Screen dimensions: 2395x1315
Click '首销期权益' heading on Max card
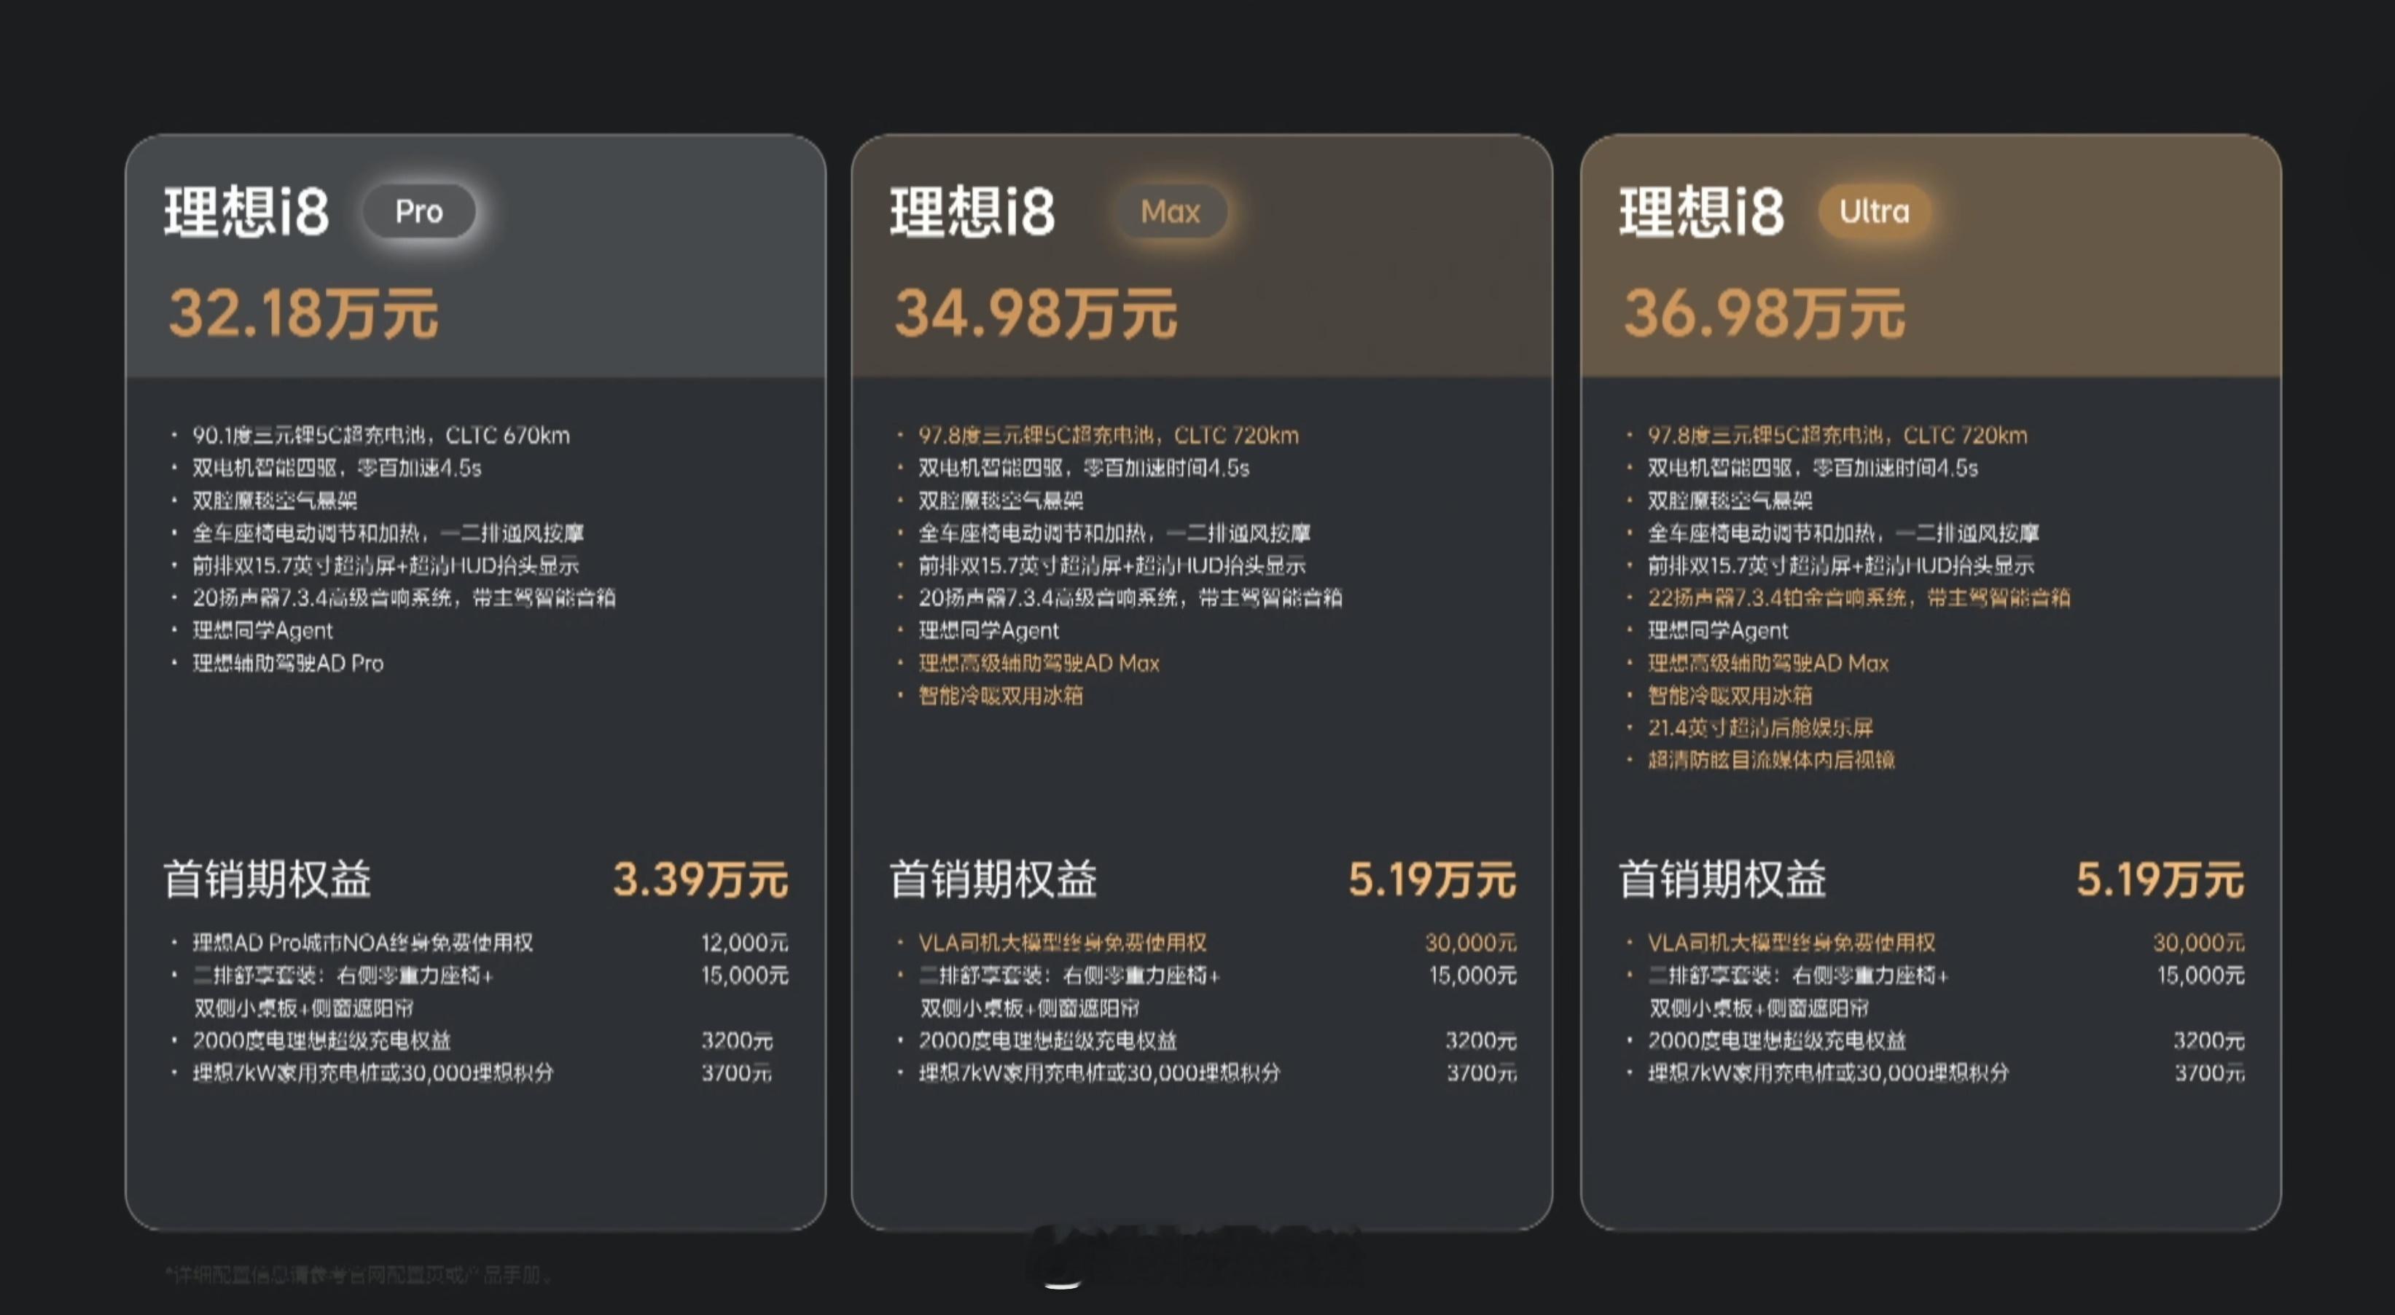[993, 879]
